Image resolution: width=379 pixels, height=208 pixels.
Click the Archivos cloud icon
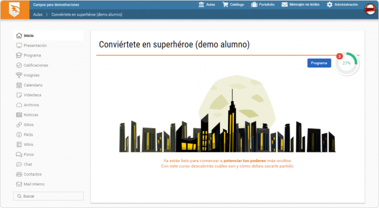[x=19, y=105]
